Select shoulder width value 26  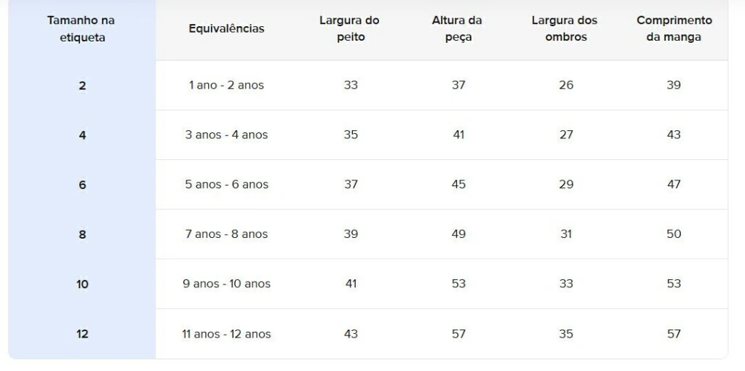coord(566,85)
